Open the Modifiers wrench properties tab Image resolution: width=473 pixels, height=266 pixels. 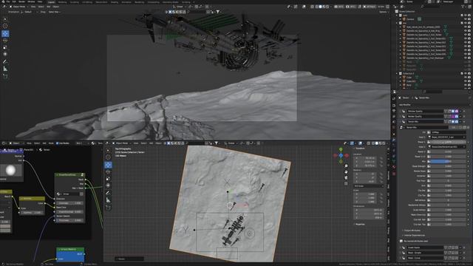[x=394, y=140]
